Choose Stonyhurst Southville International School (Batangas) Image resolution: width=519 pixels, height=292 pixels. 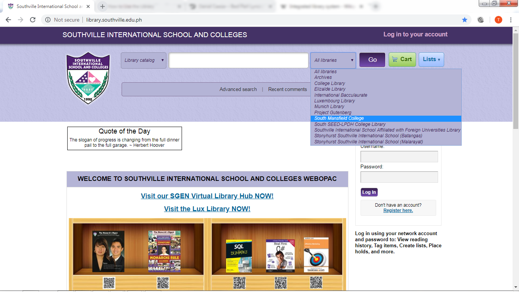click(386, 136)
